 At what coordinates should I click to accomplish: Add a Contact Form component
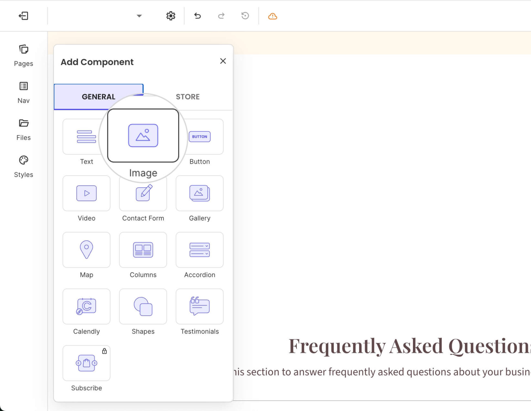(143, 193)
